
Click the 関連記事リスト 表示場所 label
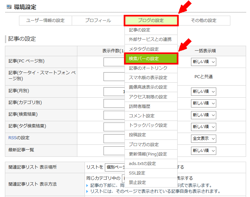click(32, 167)
